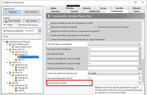Expand Prepago (2) under Platino
Viewport: 147px width, 95px height.
(x=13, y=67)
